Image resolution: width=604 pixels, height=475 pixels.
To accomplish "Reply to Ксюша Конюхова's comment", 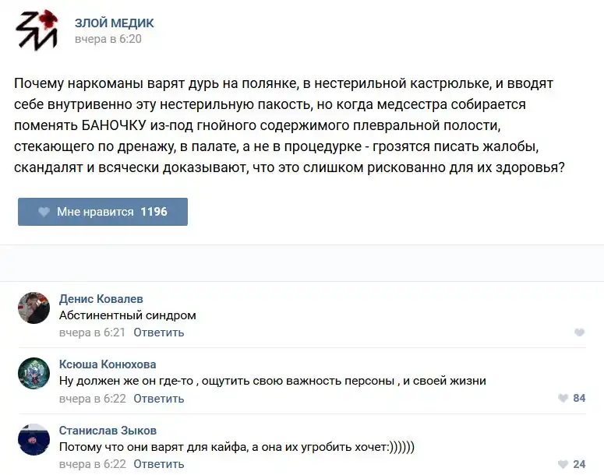I will tap(159, 398).
